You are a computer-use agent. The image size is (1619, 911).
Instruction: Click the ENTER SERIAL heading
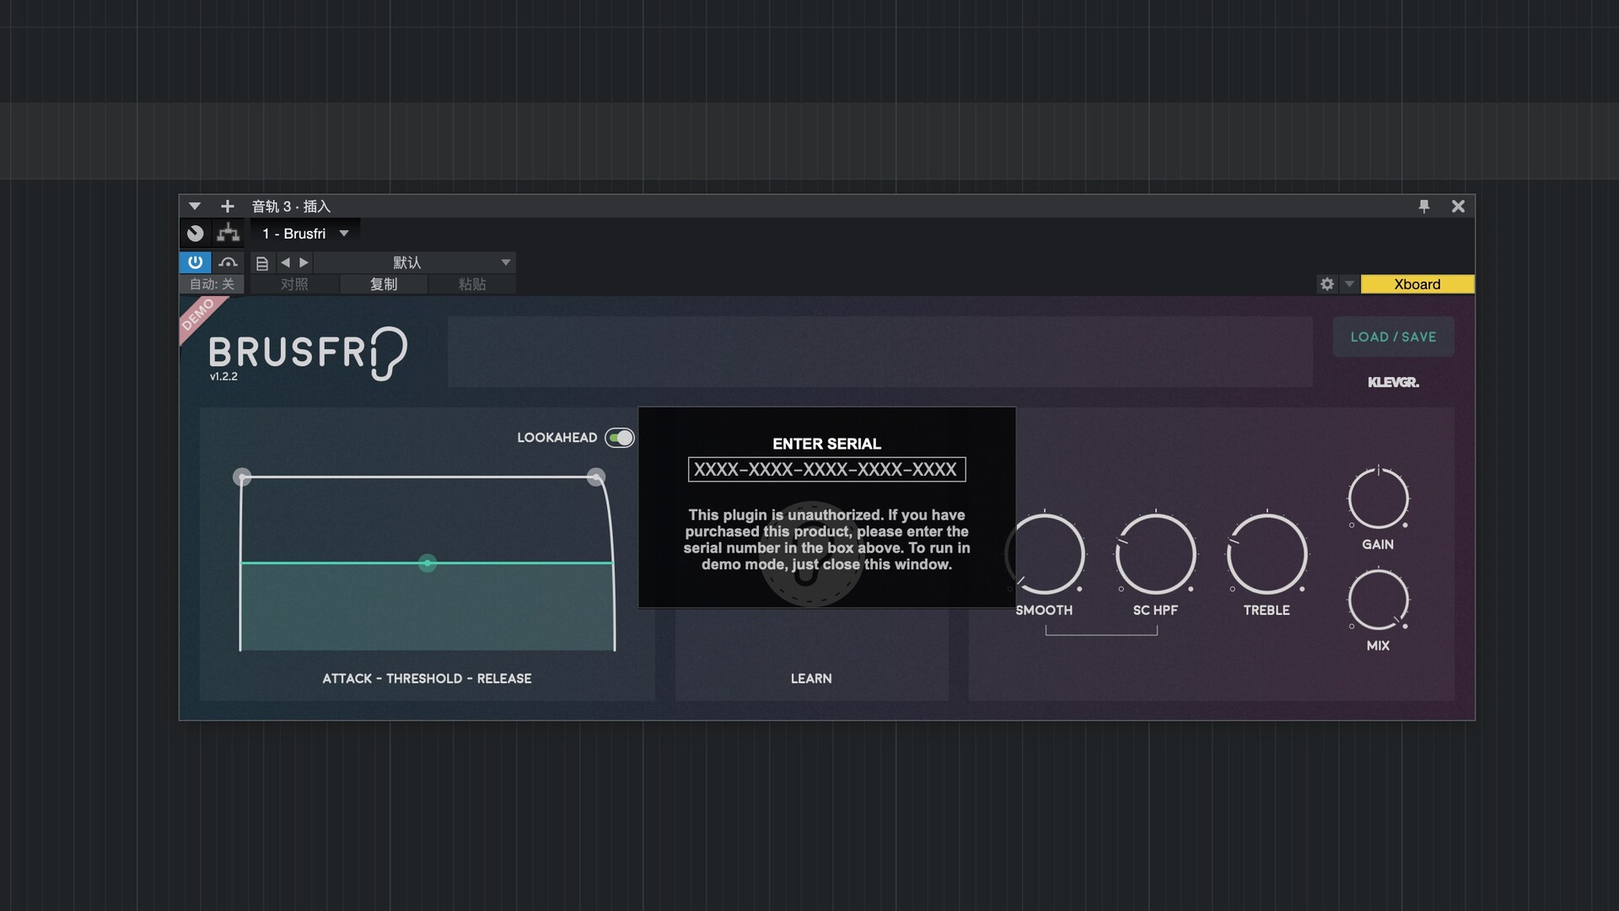coord(826,444)
